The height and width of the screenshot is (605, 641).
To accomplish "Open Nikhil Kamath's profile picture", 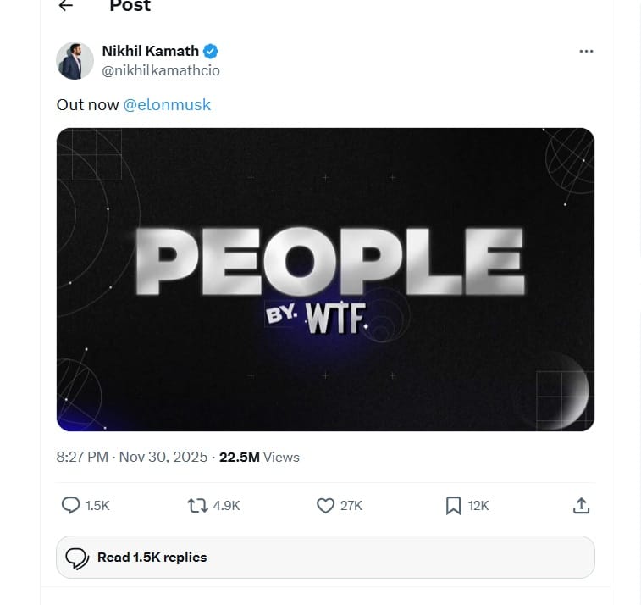I will (75, 61).
